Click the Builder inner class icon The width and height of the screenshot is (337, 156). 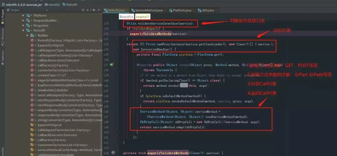(32, 35)
